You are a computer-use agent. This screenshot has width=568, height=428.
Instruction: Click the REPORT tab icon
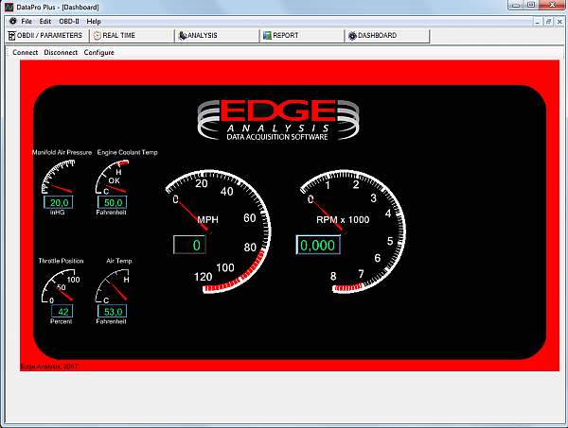[267, 35]
